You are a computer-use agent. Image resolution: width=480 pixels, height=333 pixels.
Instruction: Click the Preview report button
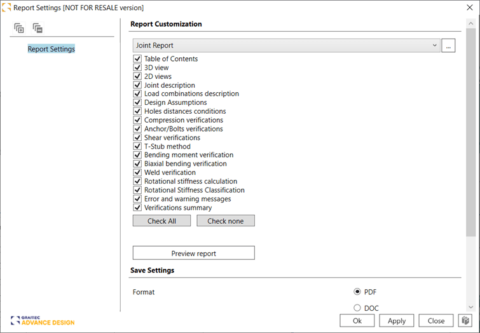point(193,253)
